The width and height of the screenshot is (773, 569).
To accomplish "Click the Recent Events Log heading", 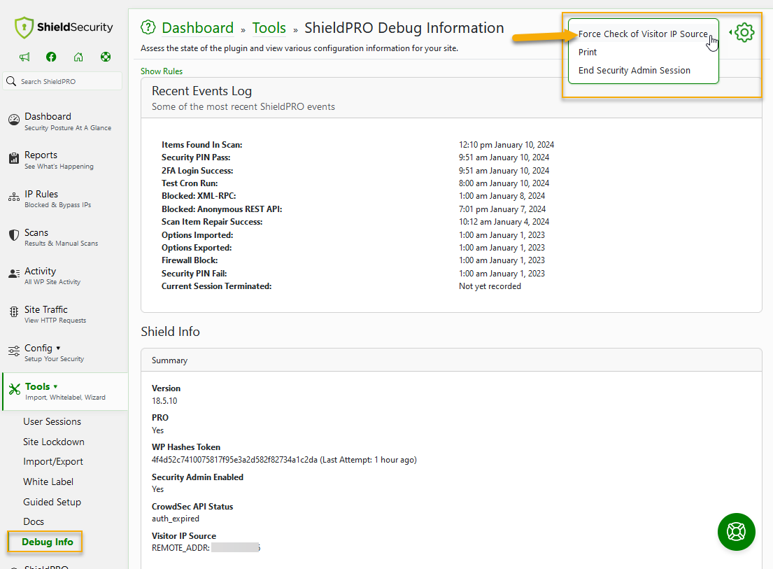I will click(201, 91).
